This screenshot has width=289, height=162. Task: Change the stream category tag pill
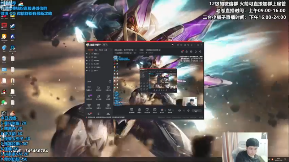point(153,50)
